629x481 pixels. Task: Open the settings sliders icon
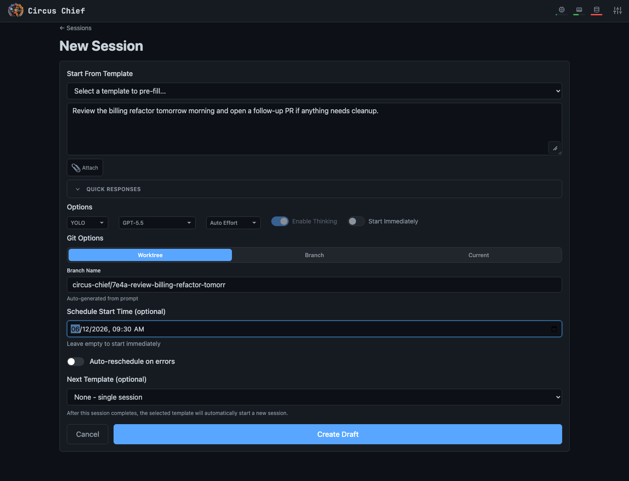point(618,10)
